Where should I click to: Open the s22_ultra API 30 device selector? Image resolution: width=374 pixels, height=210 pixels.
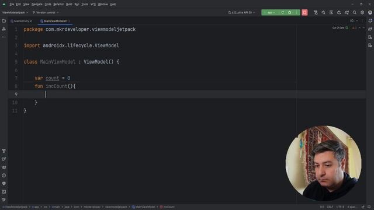pos(241,12)
